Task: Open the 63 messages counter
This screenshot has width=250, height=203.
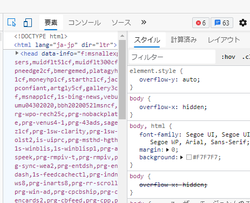Action: coord(222,23)
